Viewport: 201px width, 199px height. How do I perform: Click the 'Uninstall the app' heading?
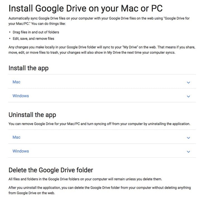pyautogui.click(x=32, y=115)
